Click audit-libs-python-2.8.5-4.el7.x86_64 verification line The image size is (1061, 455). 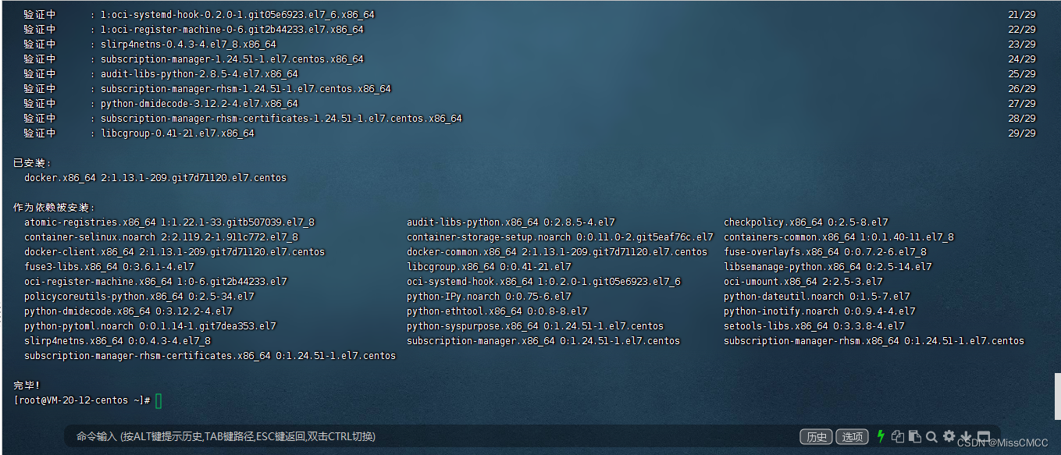[x=199, y=74]
